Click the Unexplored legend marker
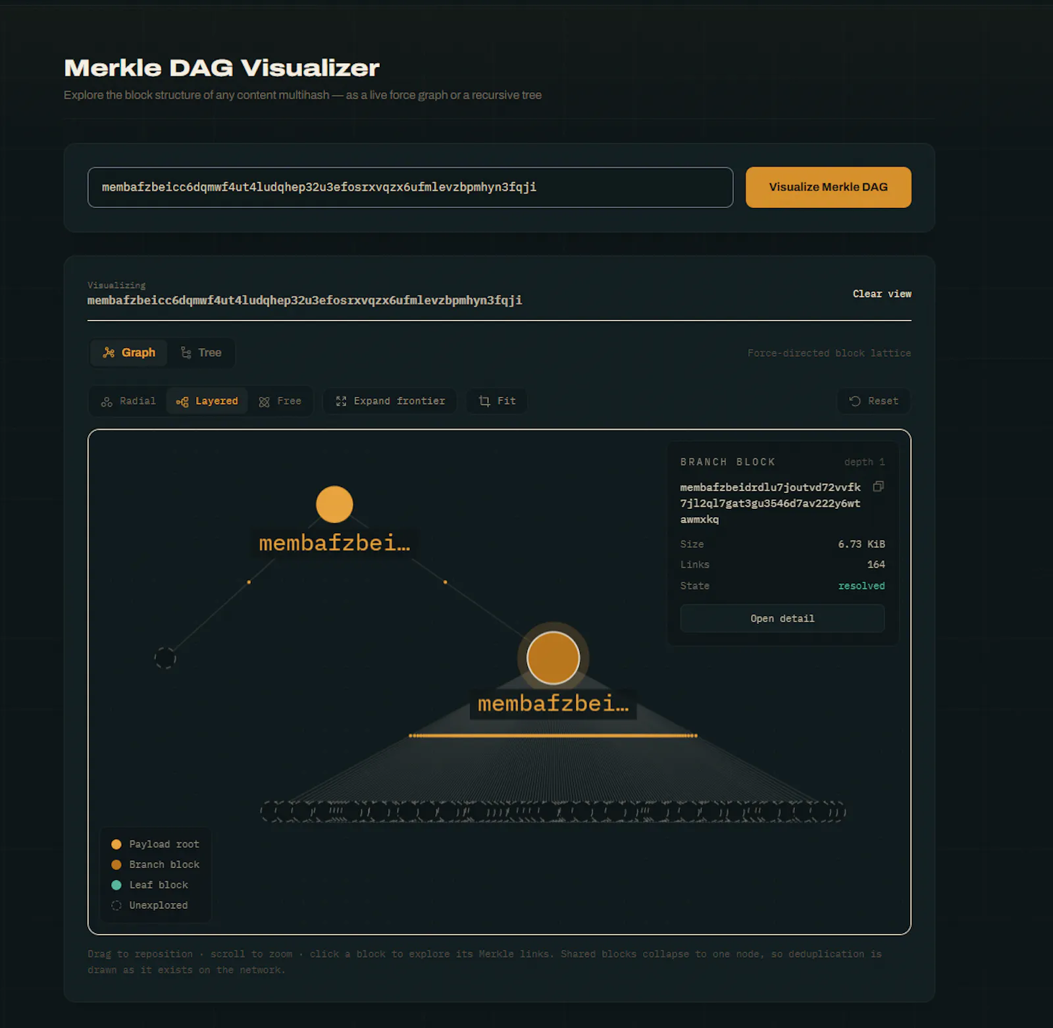 [116, 906]
